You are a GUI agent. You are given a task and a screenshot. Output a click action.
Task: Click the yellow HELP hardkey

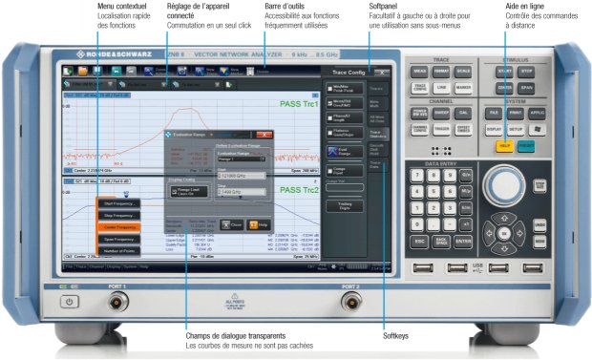(504, 146)
